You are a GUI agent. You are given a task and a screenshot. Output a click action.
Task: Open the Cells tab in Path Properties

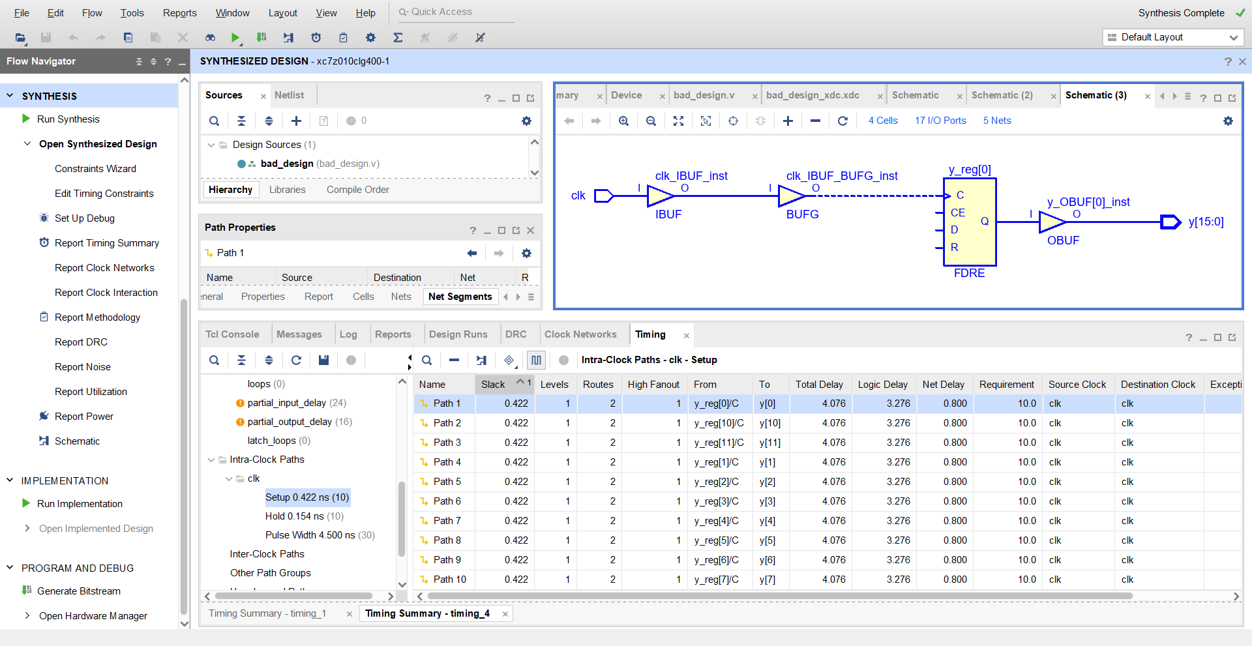(x=363, y=297)
